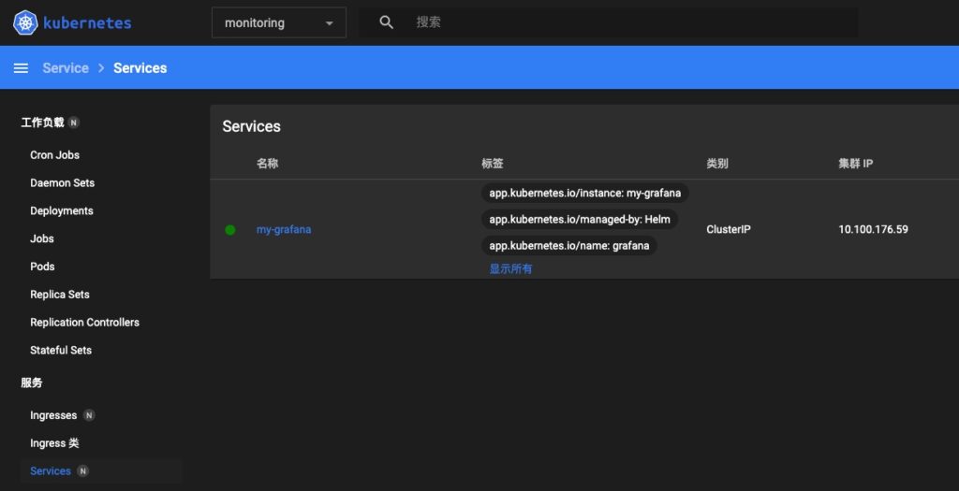Click the Services card title
Screen dimensions: 959x491
pyautogui.click(x=251, y=126)
